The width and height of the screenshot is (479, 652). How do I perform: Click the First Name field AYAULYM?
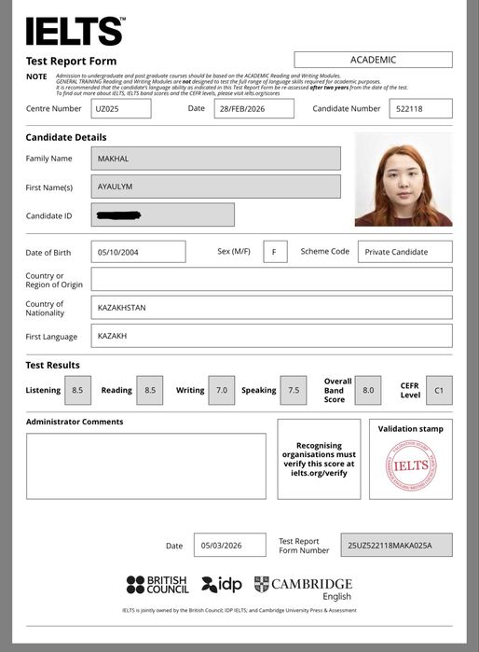pyautogui.click(x=215, y=187)
